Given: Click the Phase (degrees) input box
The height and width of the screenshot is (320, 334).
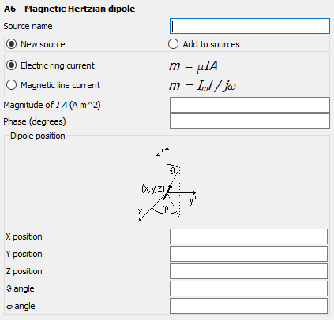Looking at the screenshot, I should [x=250, y=121].
